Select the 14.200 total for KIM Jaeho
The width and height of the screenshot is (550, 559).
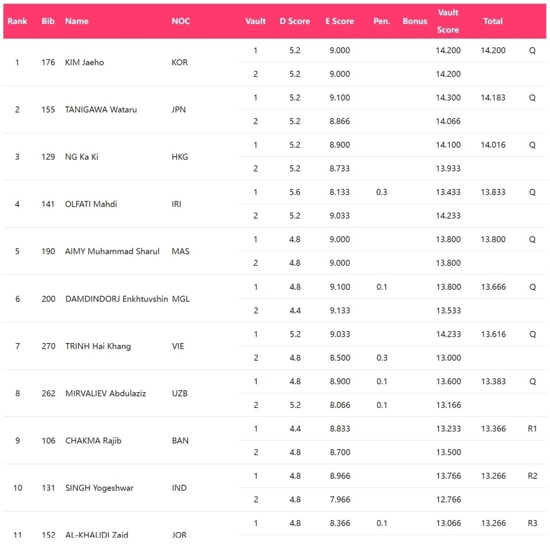pos(493,50)
